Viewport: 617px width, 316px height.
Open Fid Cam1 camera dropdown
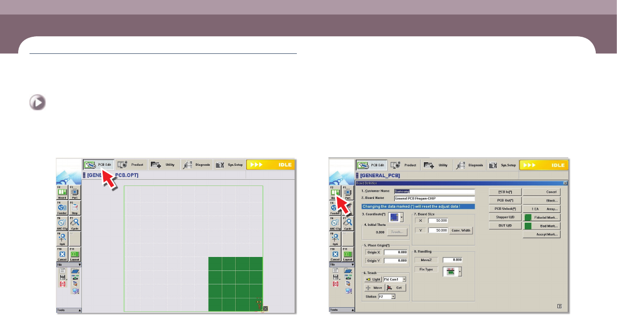coord(404,279)
